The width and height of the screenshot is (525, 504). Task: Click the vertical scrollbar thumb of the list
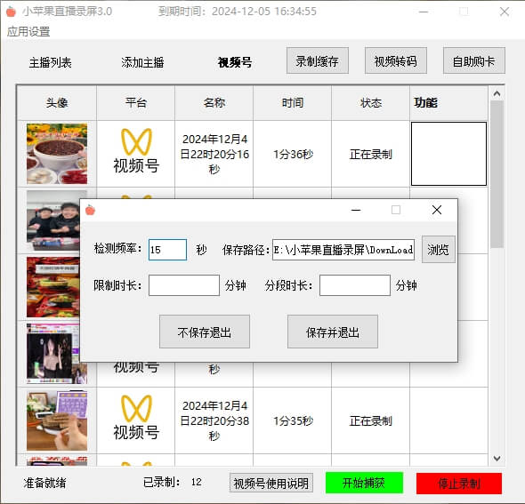pyautogui.click(x=497, y=174)
